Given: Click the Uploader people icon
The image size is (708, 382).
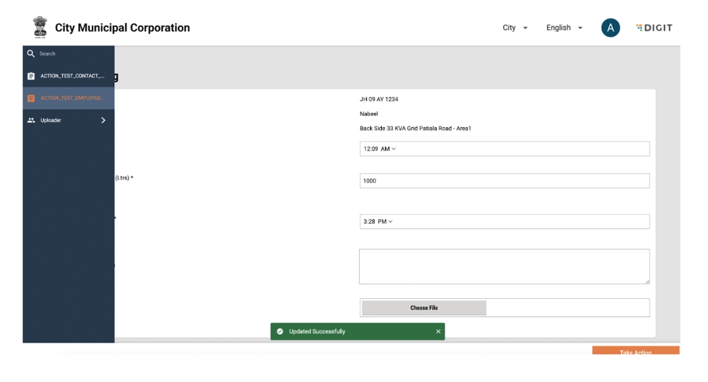Looking at the screenshot, I should [x=31, y=120].
